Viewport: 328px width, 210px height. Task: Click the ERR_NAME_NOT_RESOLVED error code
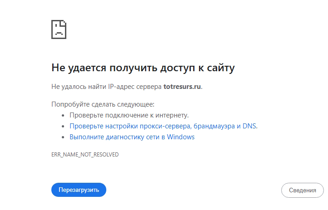85,155
